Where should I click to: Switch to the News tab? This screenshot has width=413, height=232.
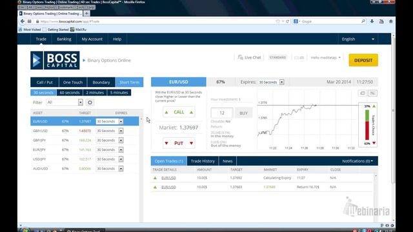(228, 161)
